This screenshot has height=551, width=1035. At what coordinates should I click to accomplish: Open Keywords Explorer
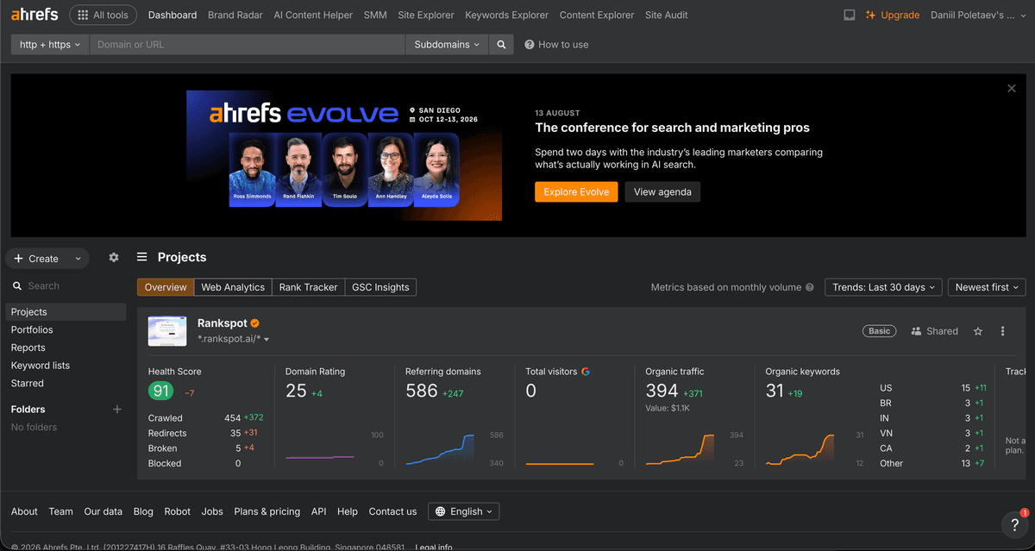[506, 15]
